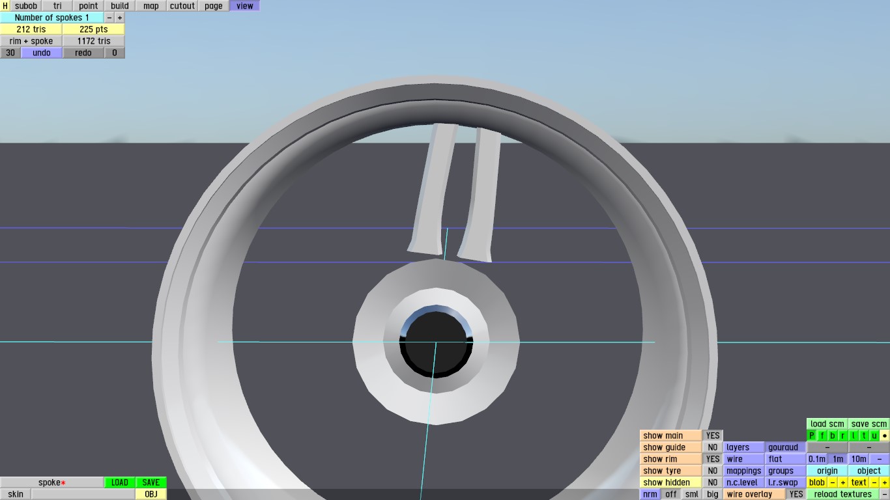
Task: Open the subob mode tab
Action: [x=26, y=6]
